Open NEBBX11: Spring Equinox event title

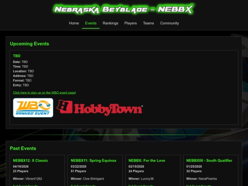click(x=93, y=161)
